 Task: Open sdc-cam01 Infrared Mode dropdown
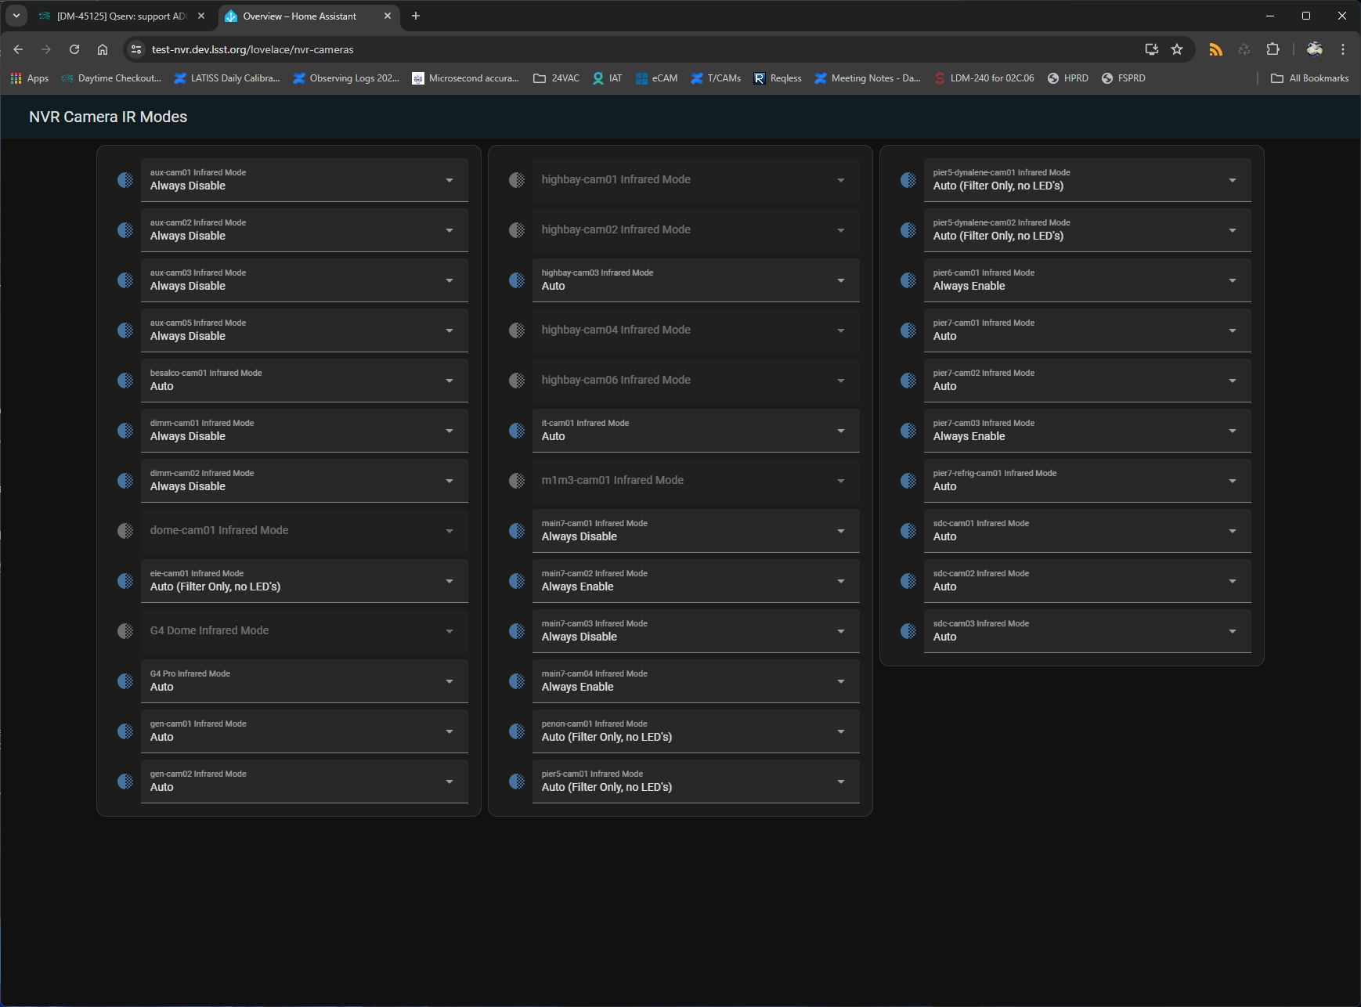1088,531
